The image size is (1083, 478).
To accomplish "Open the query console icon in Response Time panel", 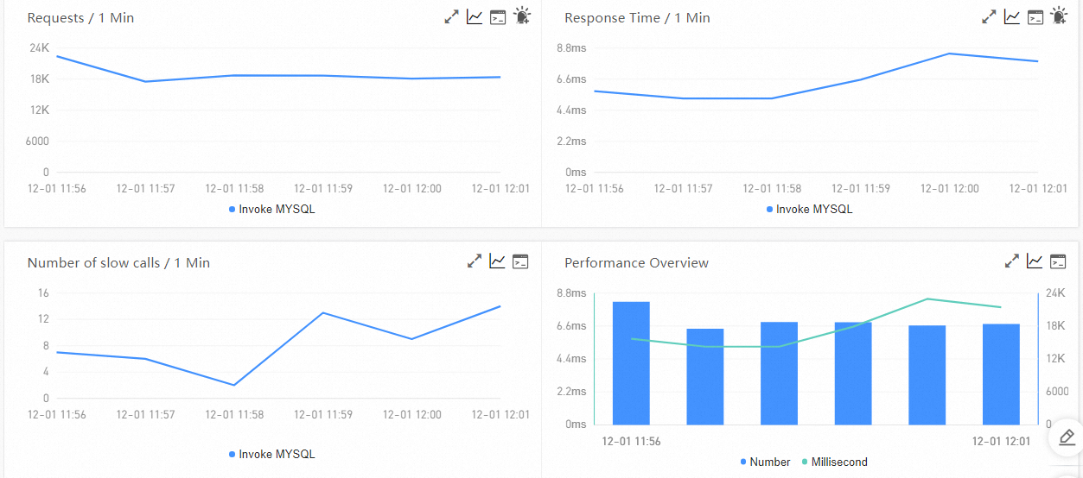I will coord(1035,16).
